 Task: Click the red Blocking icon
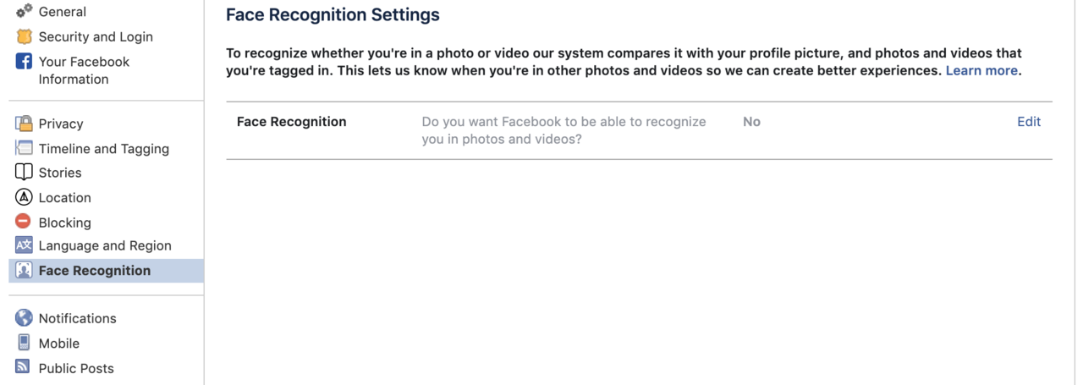coord(24,222)
